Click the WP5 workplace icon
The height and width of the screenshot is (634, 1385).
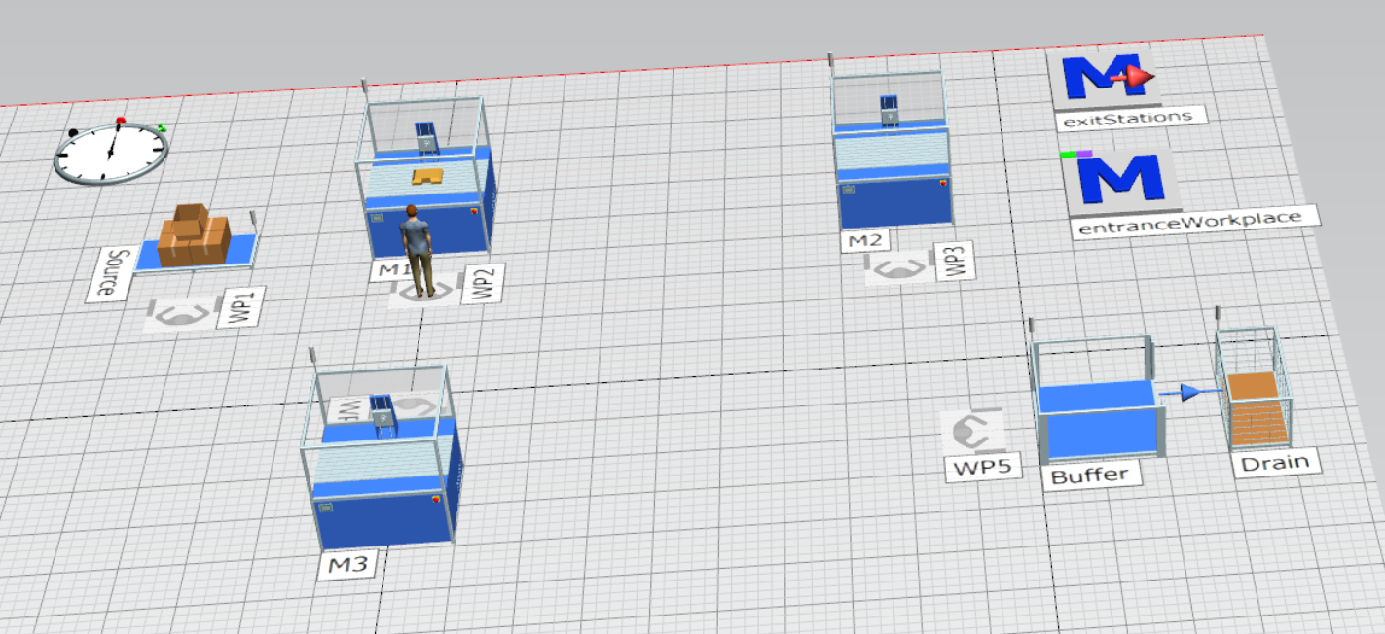(x=971, y=429)
